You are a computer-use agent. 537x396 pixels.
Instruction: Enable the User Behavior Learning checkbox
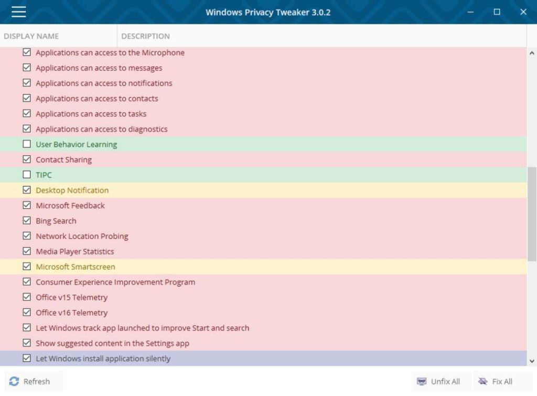27,144
